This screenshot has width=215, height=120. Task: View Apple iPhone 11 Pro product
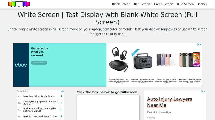(190, 59)
